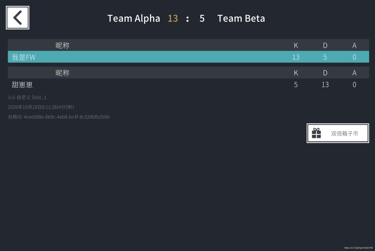Click the match mode text 1v1-自定义 Solo_1

pos(27,97)
